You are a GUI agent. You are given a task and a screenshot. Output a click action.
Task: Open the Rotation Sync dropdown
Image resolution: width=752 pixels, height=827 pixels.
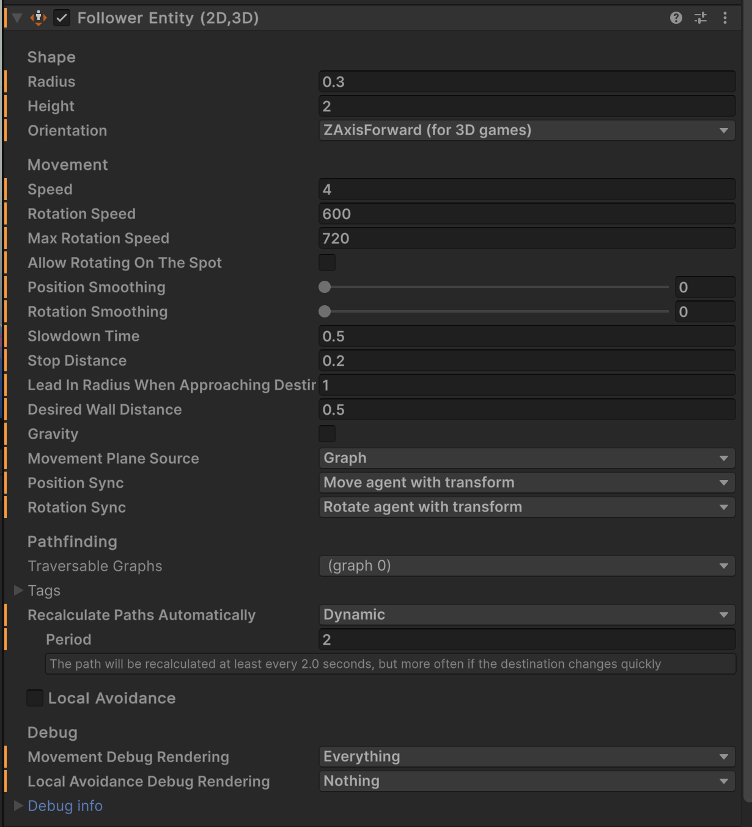[527, 507]
